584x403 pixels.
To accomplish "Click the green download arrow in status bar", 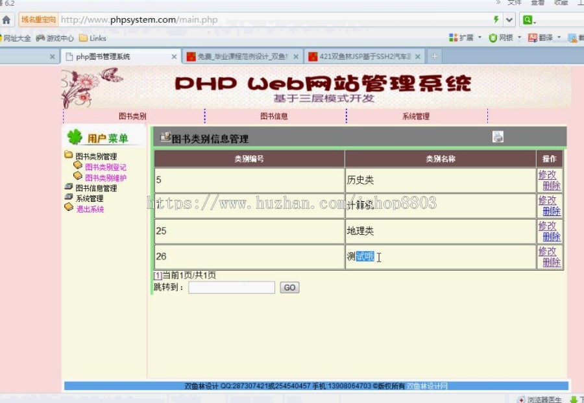I will click(575, 398).
